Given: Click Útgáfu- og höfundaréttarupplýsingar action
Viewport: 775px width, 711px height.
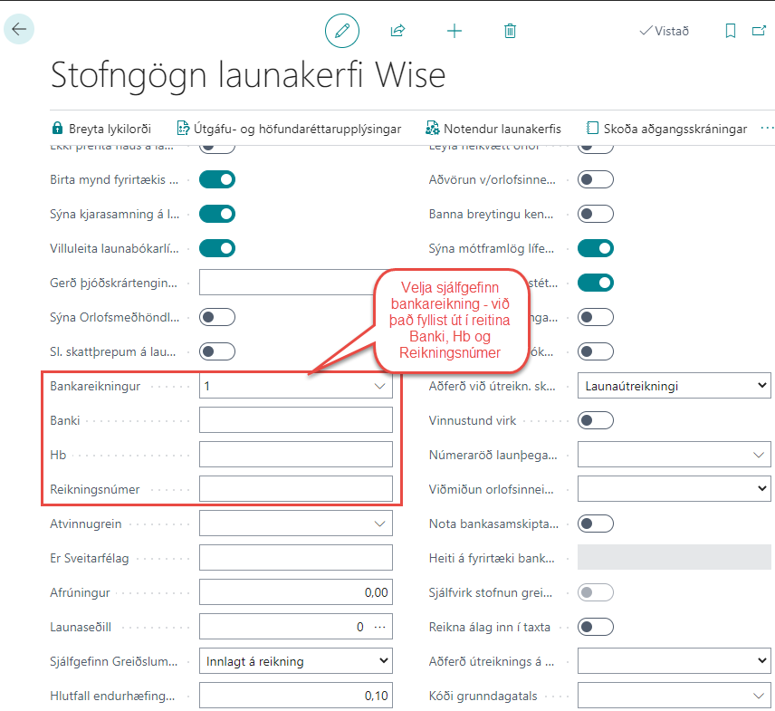Looking at the screenshot, I should coord(289,129).
